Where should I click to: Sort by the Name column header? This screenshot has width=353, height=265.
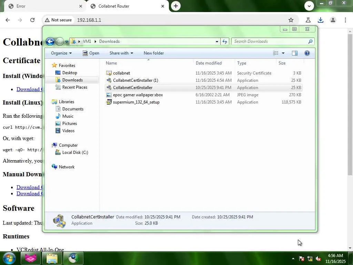pos(148,63)
